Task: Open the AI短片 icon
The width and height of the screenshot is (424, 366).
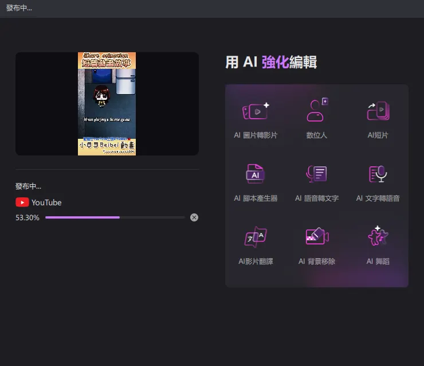Action: pyautogui.click(x=378, y=111)
